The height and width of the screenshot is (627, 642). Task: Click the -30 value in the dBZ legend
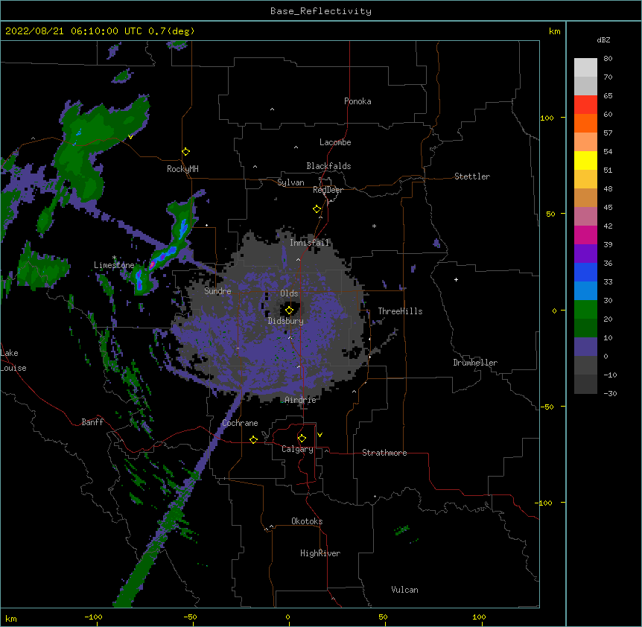pos(610,393)
